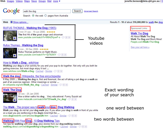Open the Wikipedia 'Walk the dog' result
Screen dimensions: 163x129
click(32, 76)
